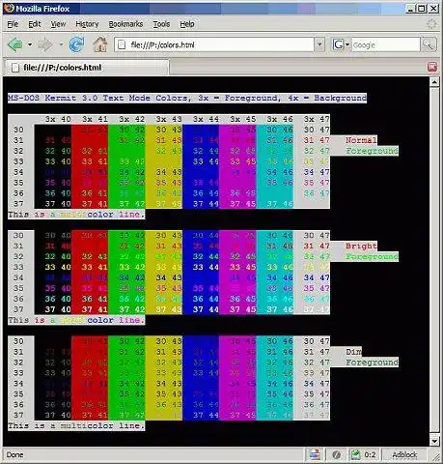Close the current tab with red X
Image resolution: width=443 pixels, height=464 pixels.
[432, 67]
